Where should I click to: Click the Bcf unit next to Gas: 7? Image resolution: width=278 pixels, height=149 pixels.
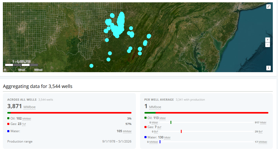(x=159, y=127)
